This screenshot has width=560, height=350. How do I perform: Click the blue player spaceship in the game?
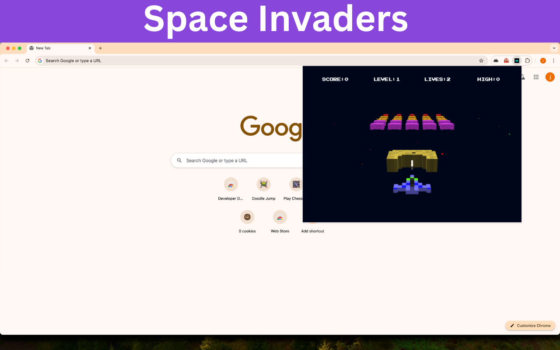pyautogui.click(x=412, y=185)
